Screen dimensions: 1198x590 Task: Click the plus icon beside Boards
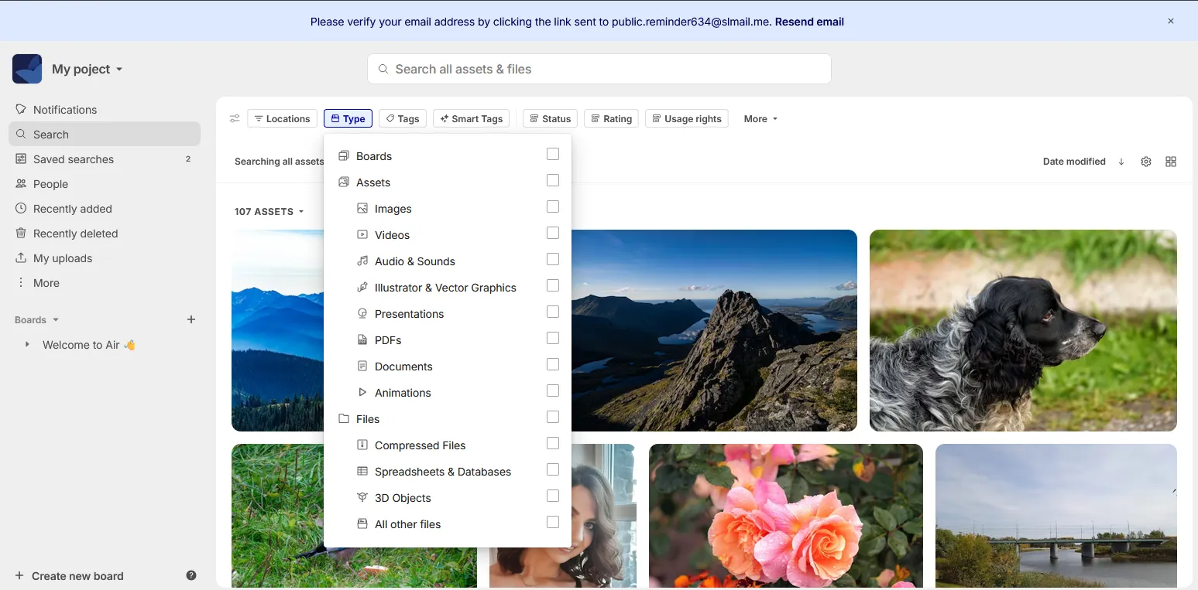pyautogui.click(x=191, y=319)
